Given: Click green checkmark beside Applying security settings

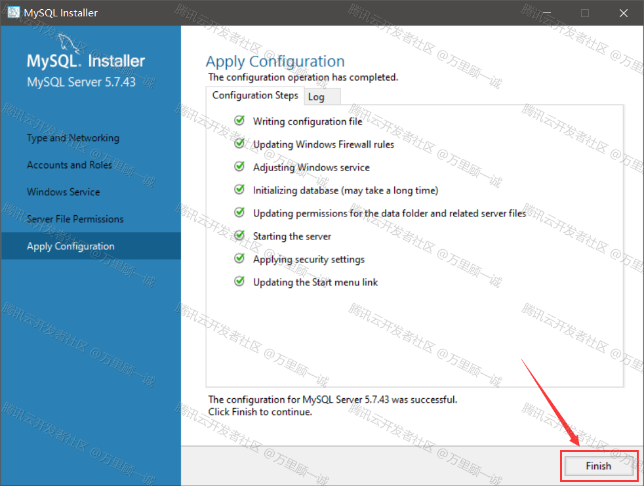Looking at the screenshot, I should (239, 258).
